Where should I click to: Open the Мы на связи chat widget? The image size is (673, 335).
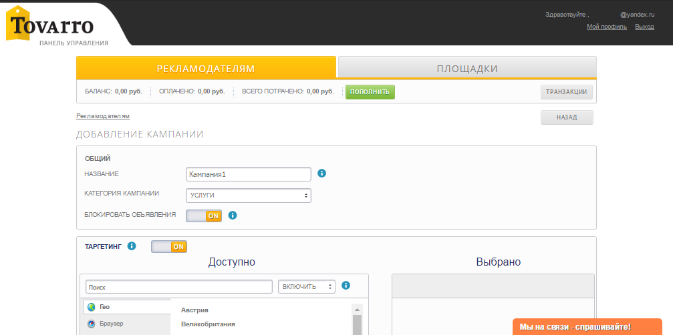[587, 327]
